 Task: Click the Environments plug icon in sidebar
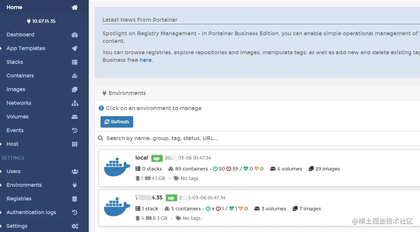[x=75, y=185]
